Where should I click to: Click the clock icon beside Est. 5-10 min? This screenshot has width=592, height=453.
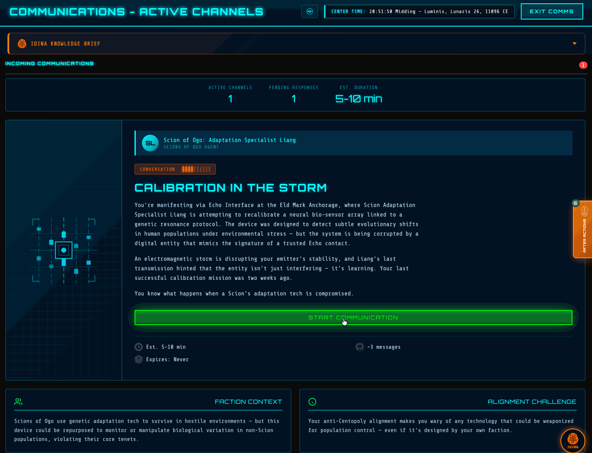[x=139, y=347]
